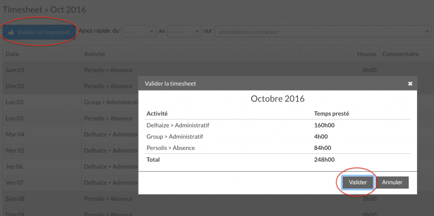Click the 4h00 value in dialog
This screenshot has height=216, width=434.
point(321,137)
